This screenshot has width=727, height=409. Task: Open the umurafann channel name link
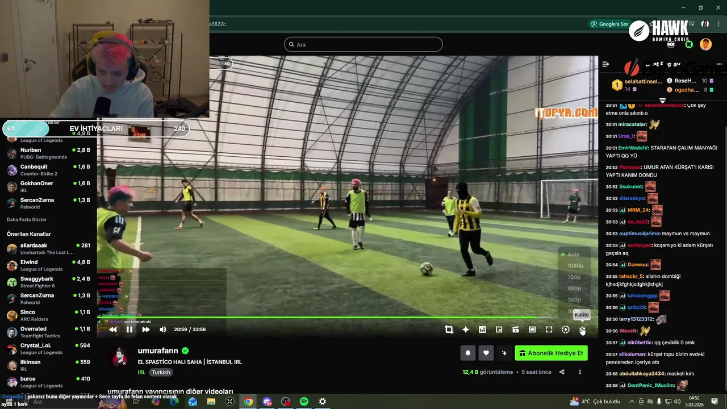158,350
